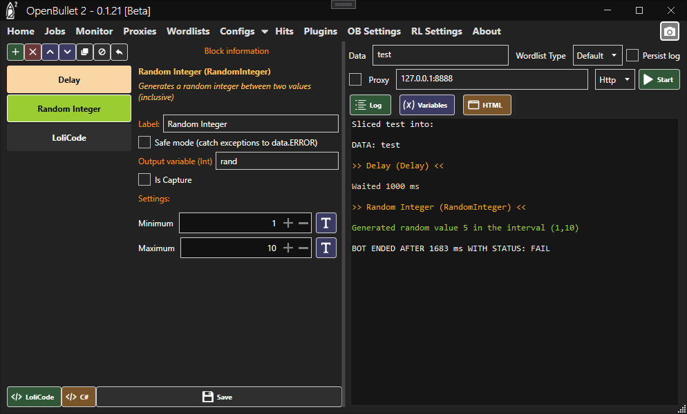Select the LoliCode block
The image size is (687, 414).
coord(69,137)
